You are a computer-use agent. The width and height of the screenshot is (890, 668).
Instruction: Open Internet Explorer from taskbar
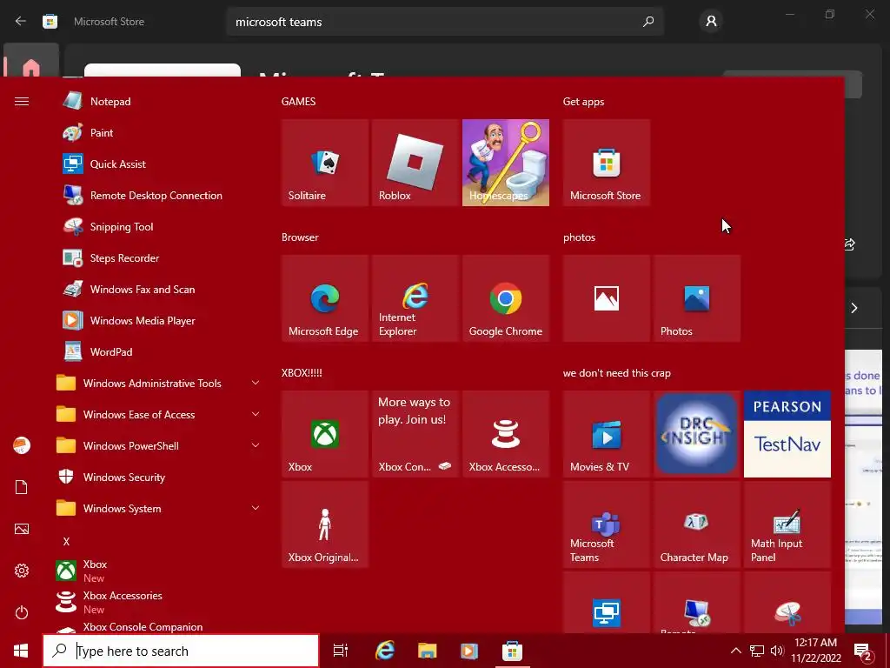[385, 651]
